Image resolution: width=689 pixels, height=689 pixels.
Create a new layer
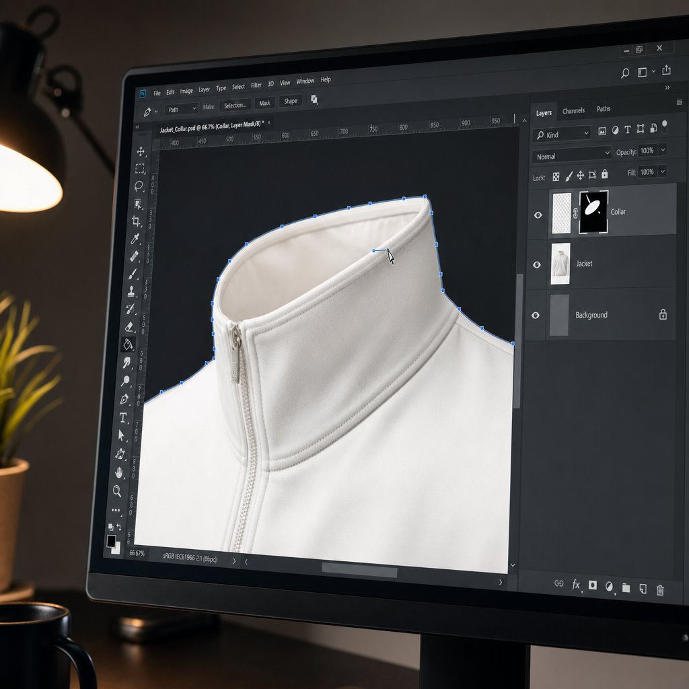click(x=643, y=589)
